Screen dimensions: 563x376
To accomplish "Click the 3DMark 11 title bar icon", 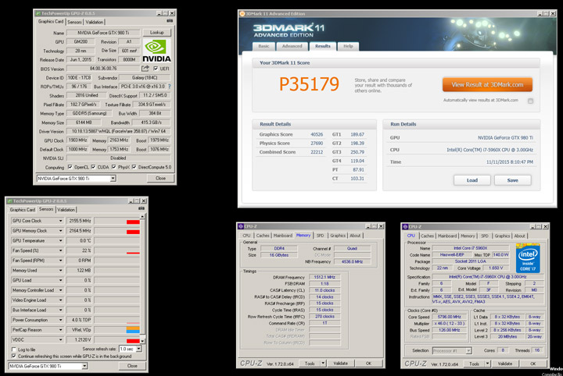I will (242, 13).
